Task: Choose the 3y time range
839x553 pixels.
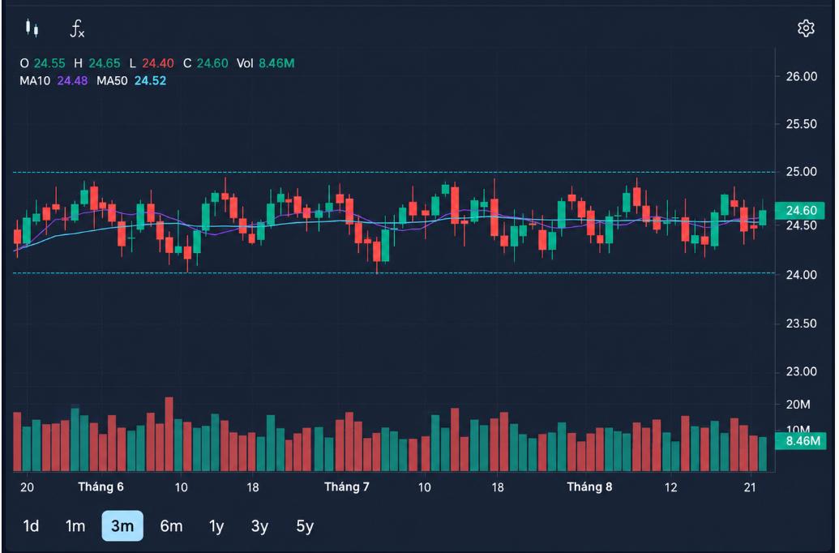Action: [259, 526]
